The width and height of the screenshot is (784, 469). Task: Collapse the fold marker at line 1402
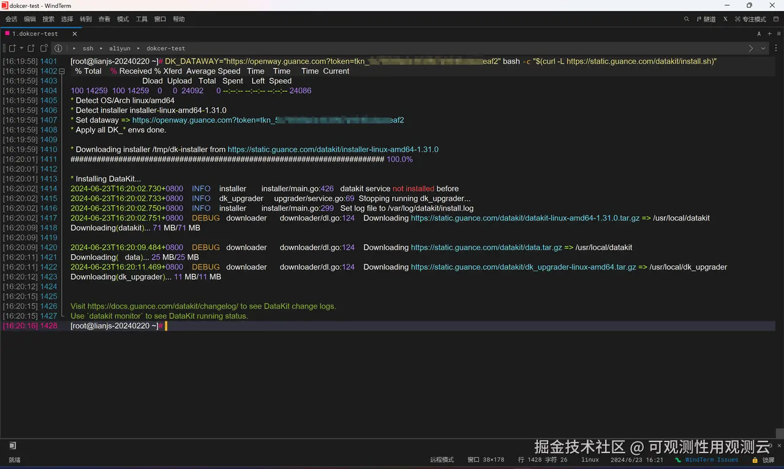tap(61, 72)
